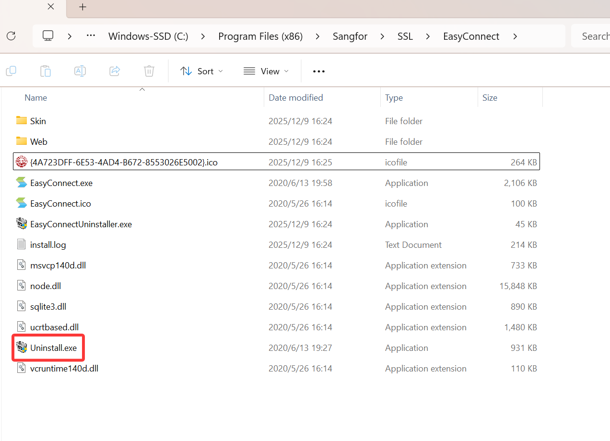Screen dimensions: 610x441
Task: Sort files by Date modified column
Action: (296, 98)
